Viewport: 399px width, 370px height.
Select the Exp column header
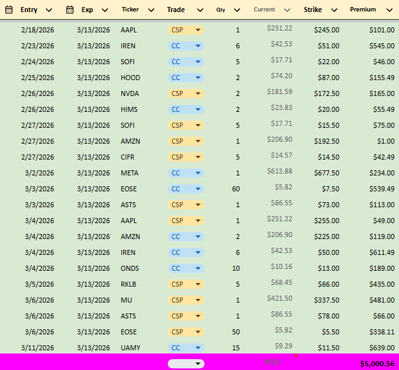click(x=87, y=10)
